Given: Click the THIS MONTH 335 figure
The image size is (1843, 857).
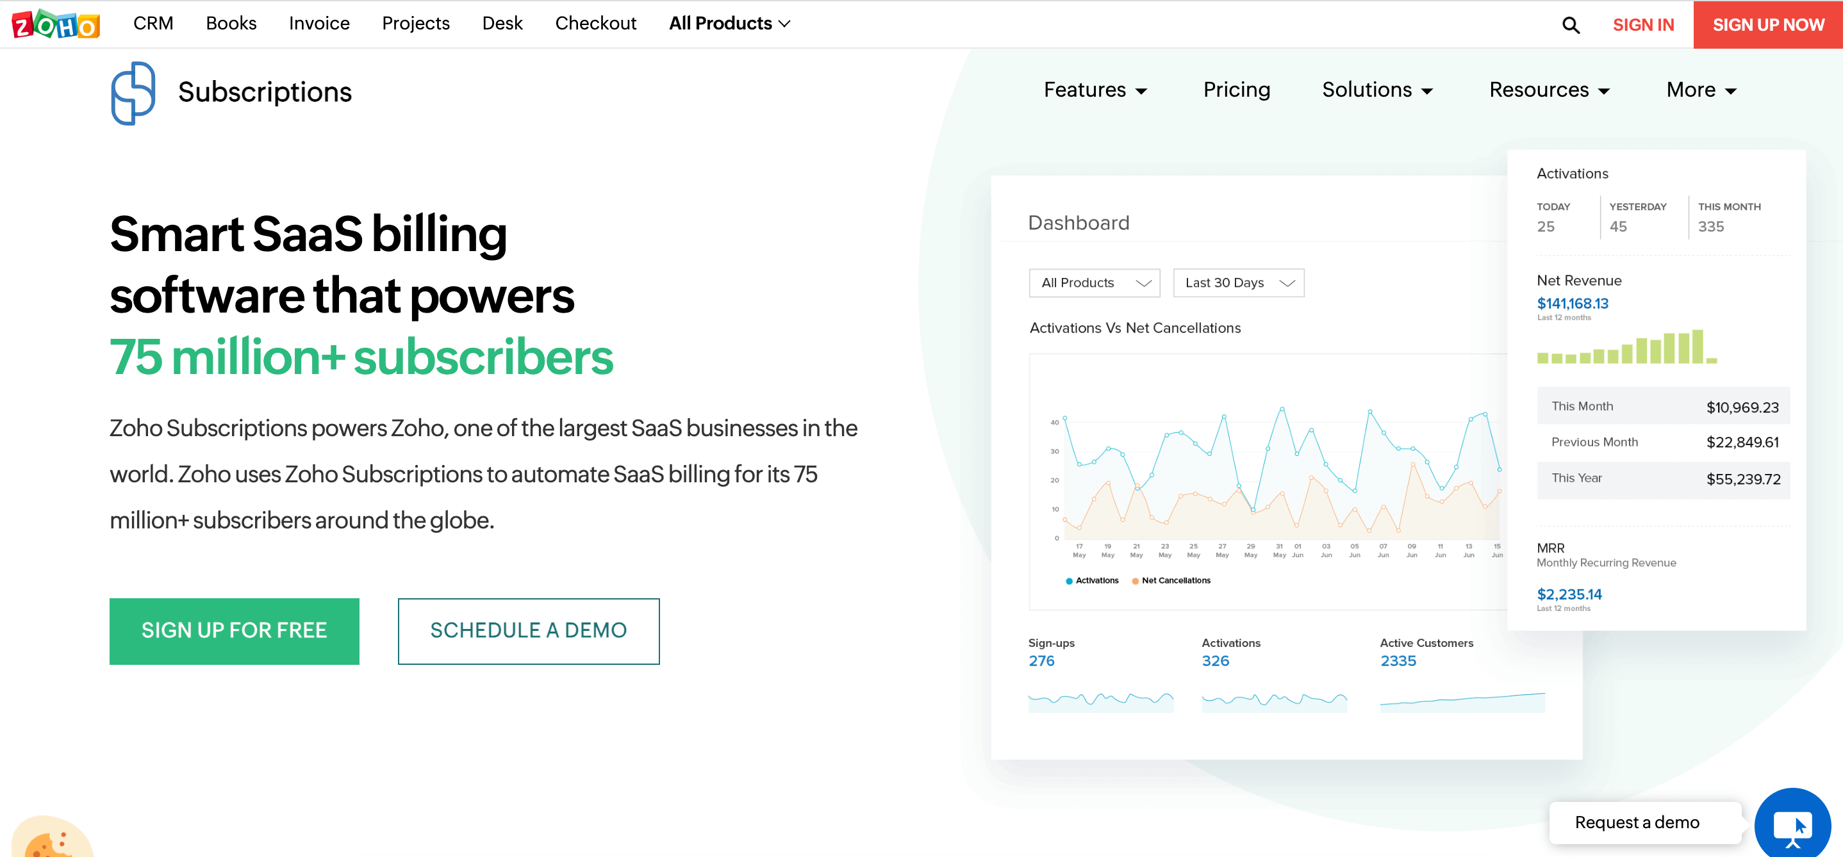Looking at the screenshot, I should click(1710, 227).
